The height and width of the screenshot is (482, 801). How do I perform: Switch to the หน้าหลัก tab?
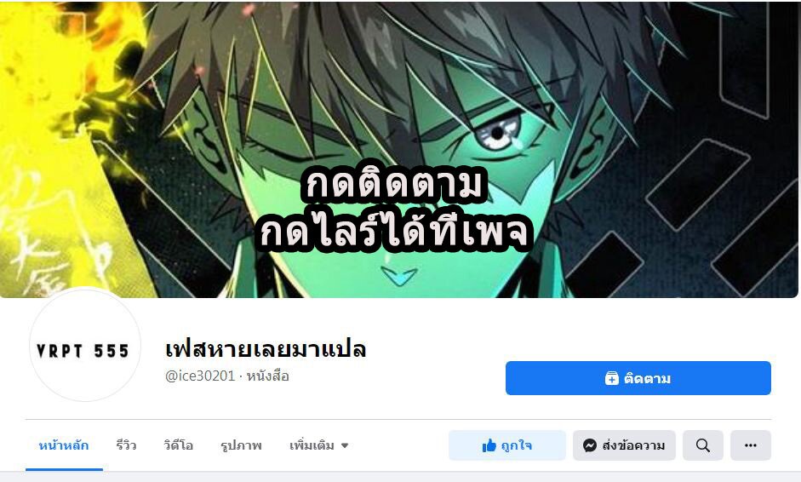[64, 445]
